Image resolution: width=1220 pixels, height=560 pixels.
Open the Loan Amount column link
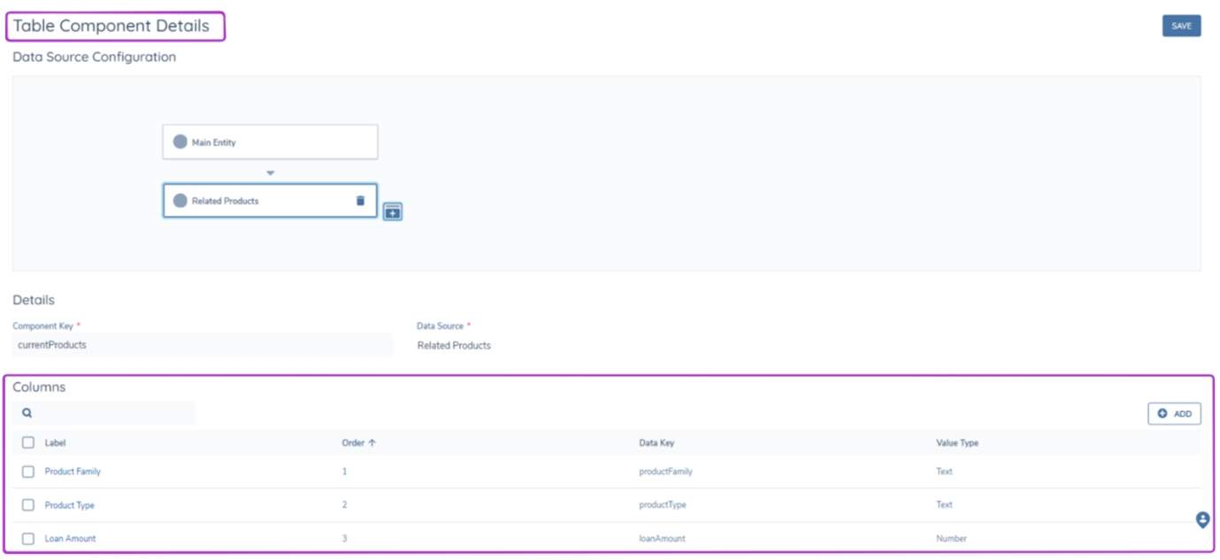click(x=71, y=539)
